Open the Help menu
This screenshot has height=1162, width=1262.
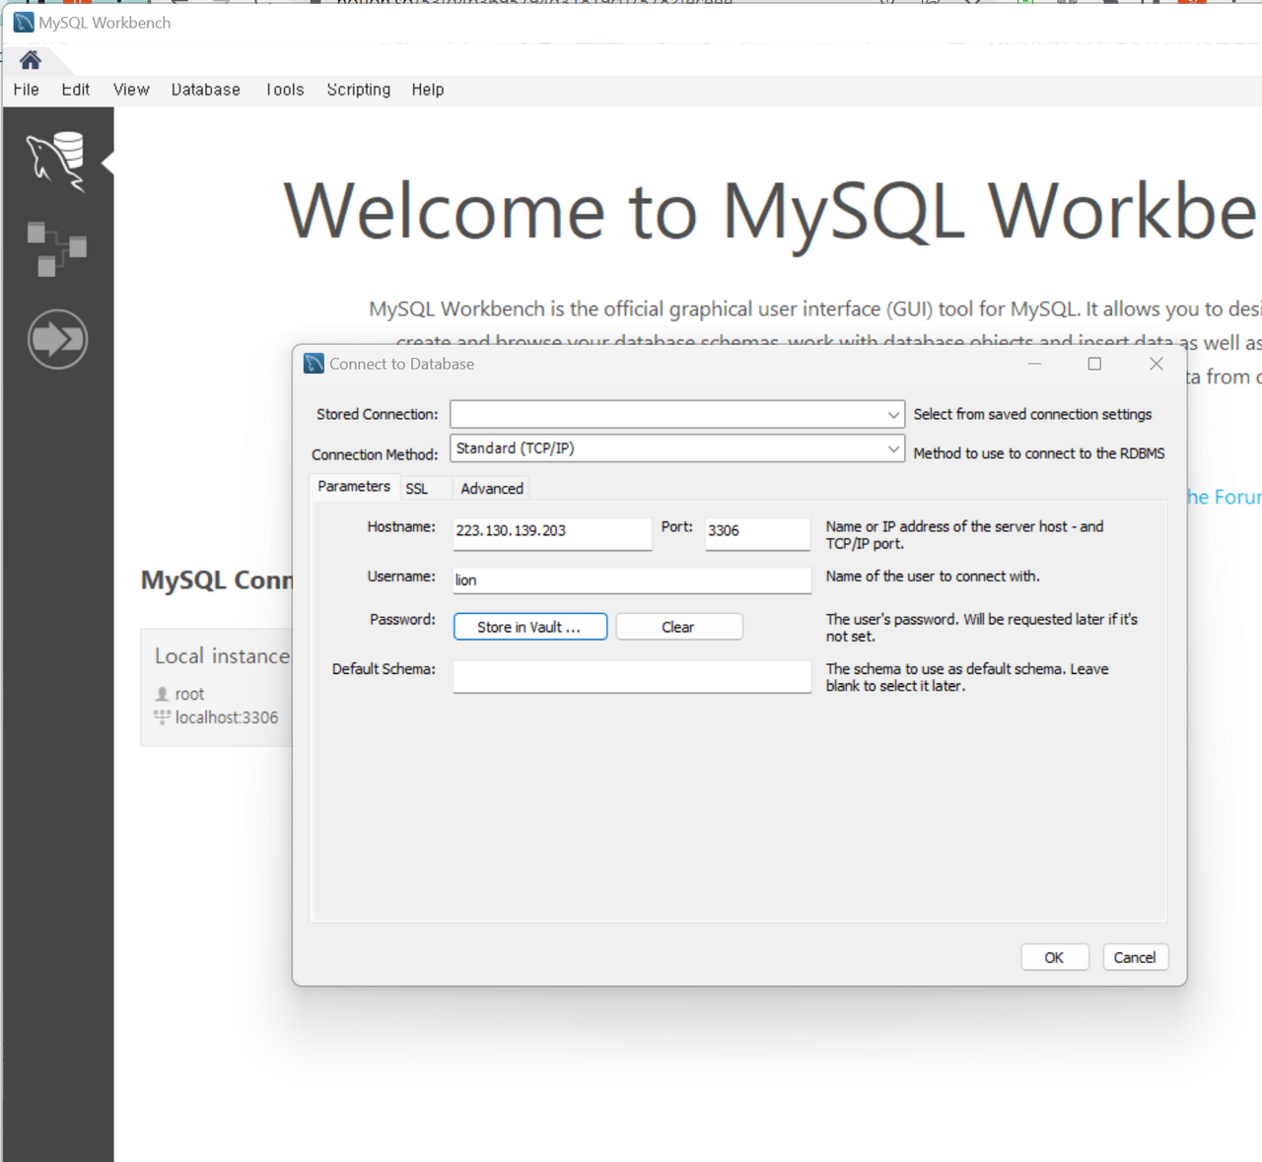pyautogui.click(x=428, y=90)
